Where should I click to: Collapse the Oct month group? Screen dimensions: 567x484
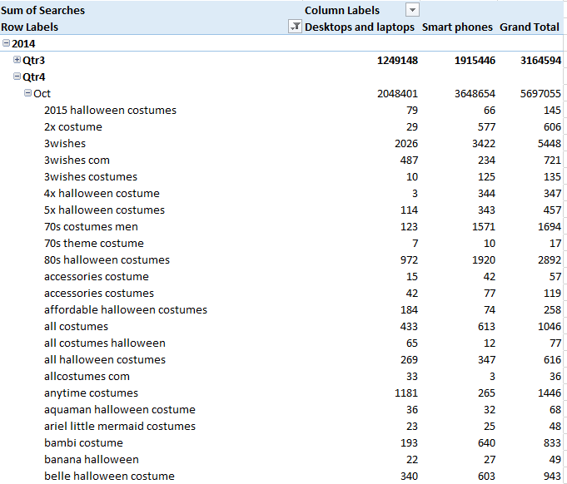27,93
